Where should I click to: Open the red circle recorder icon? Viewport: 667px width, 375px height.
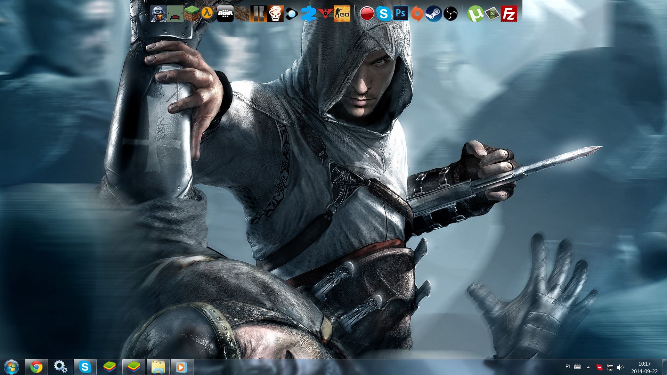[367, 14]
